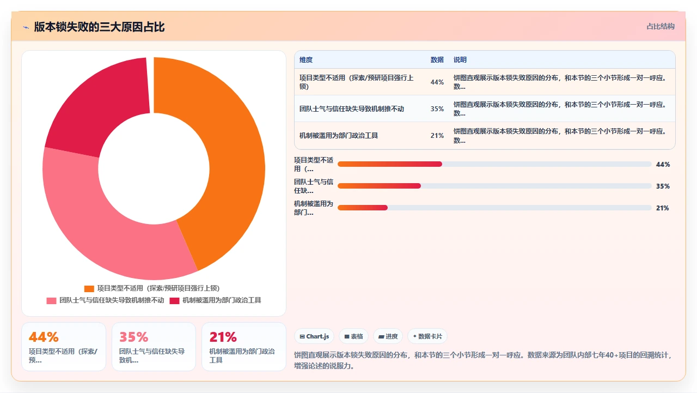Click legend label 项目类型不适用（探索/预研项目强行上锁）
The image size is (697, 393).
click(x=158, y=288)
